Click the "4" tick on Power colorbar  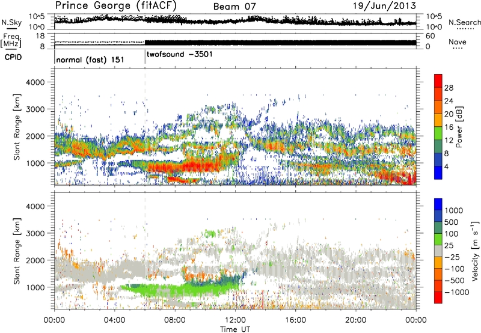pyautogui.click(x=446, y=166)
